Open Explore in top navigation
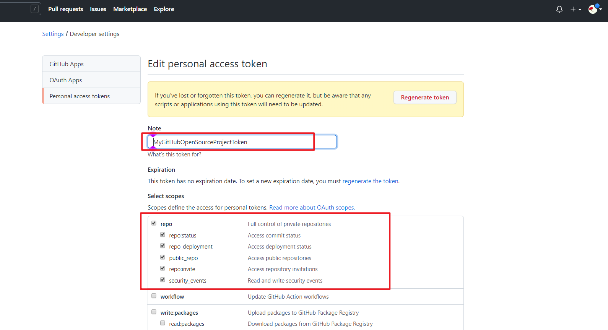Screen dimensions: 608x330 tap(164, 9)
